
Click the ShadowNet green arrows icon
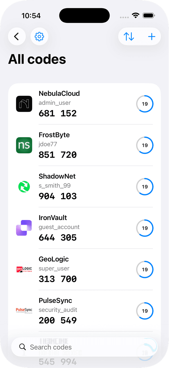[24, 187]
